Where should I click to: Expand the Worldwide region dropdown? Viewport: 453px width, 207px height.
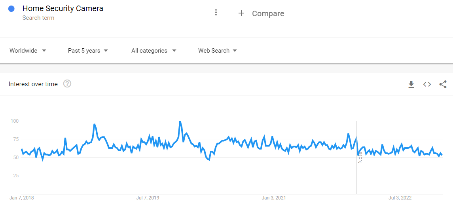click(x=28, y=51)
